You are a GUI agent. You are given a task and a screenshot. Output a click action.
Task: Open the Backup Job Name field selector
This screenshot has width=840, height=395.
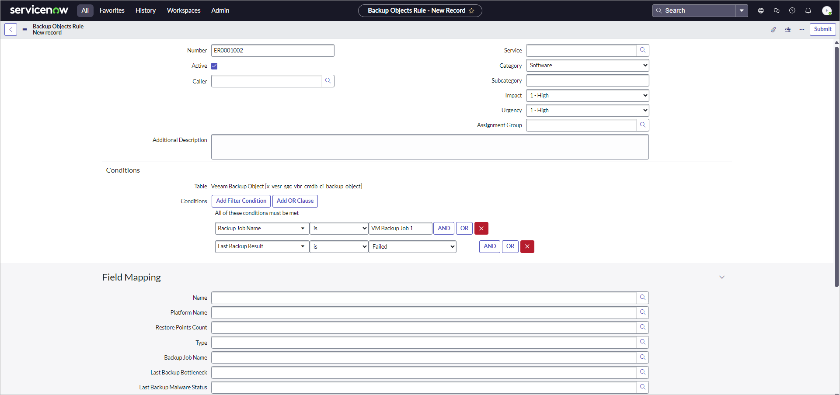(262, 228)
